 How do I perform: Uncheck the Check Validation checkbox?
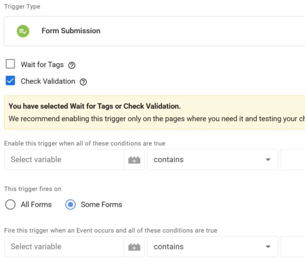pos(10,81)
